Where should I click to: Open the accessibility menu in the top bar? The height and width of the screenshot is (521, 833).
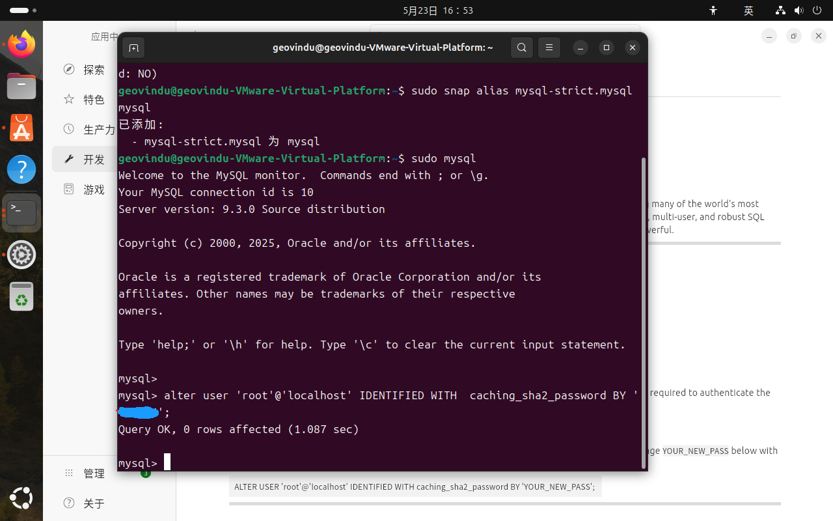click(x=713, y=10)
